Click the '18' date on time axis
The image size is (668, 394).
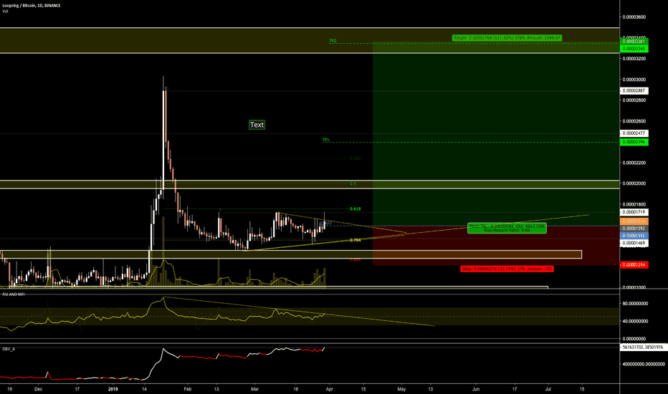click(x=296, y=389)
